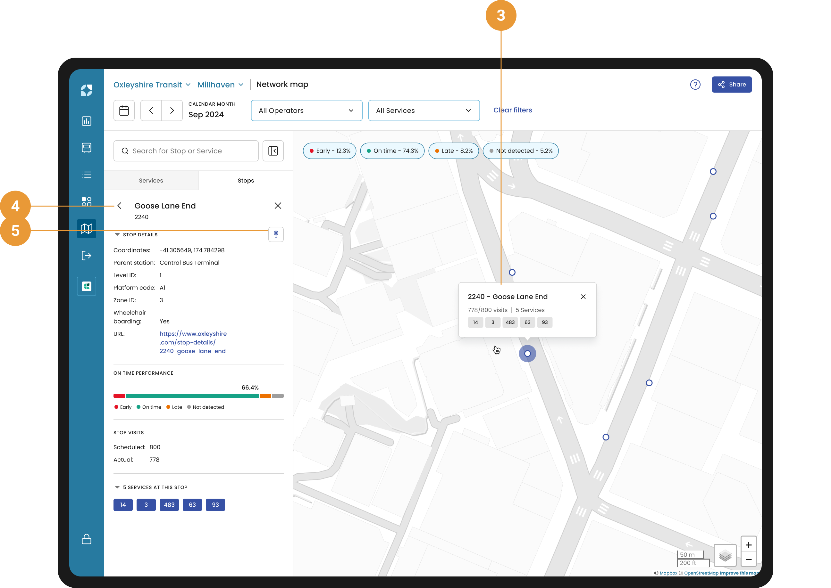Collapse the side panel via panel icon

pyautogui.click(x=273, y=151)
